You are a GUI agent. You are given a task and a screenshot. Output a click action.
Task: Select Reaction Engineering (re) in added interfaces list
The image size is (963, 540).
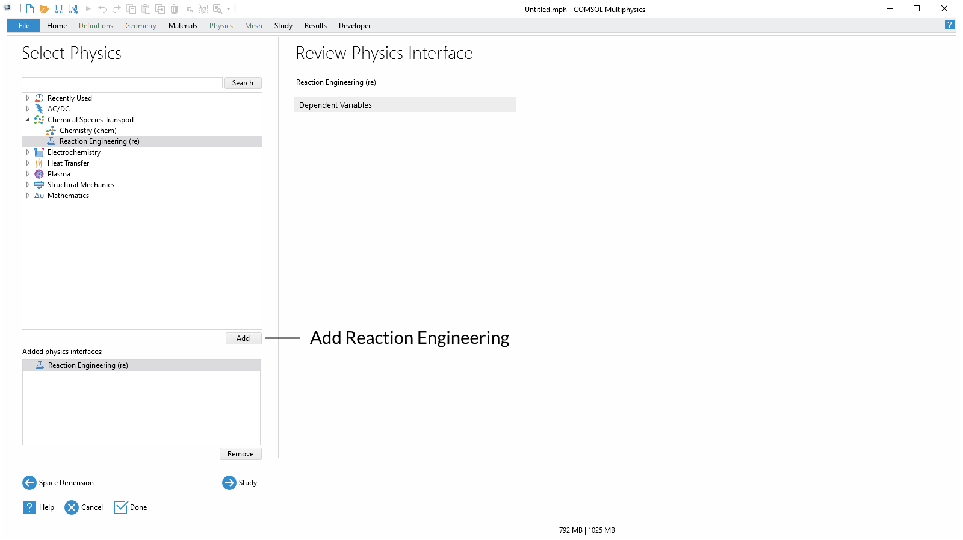tap(141, 365)
